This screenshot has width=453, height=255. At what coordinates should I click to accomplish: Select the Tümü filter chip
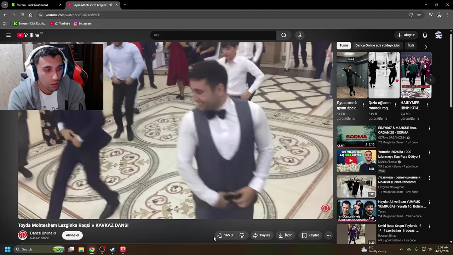click(344, 45)
